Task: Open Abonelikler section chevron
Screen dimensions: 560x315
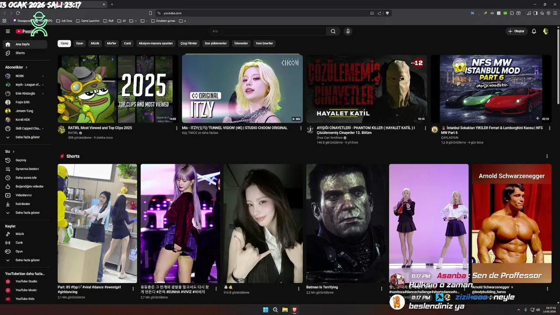Action: [27, 67]
